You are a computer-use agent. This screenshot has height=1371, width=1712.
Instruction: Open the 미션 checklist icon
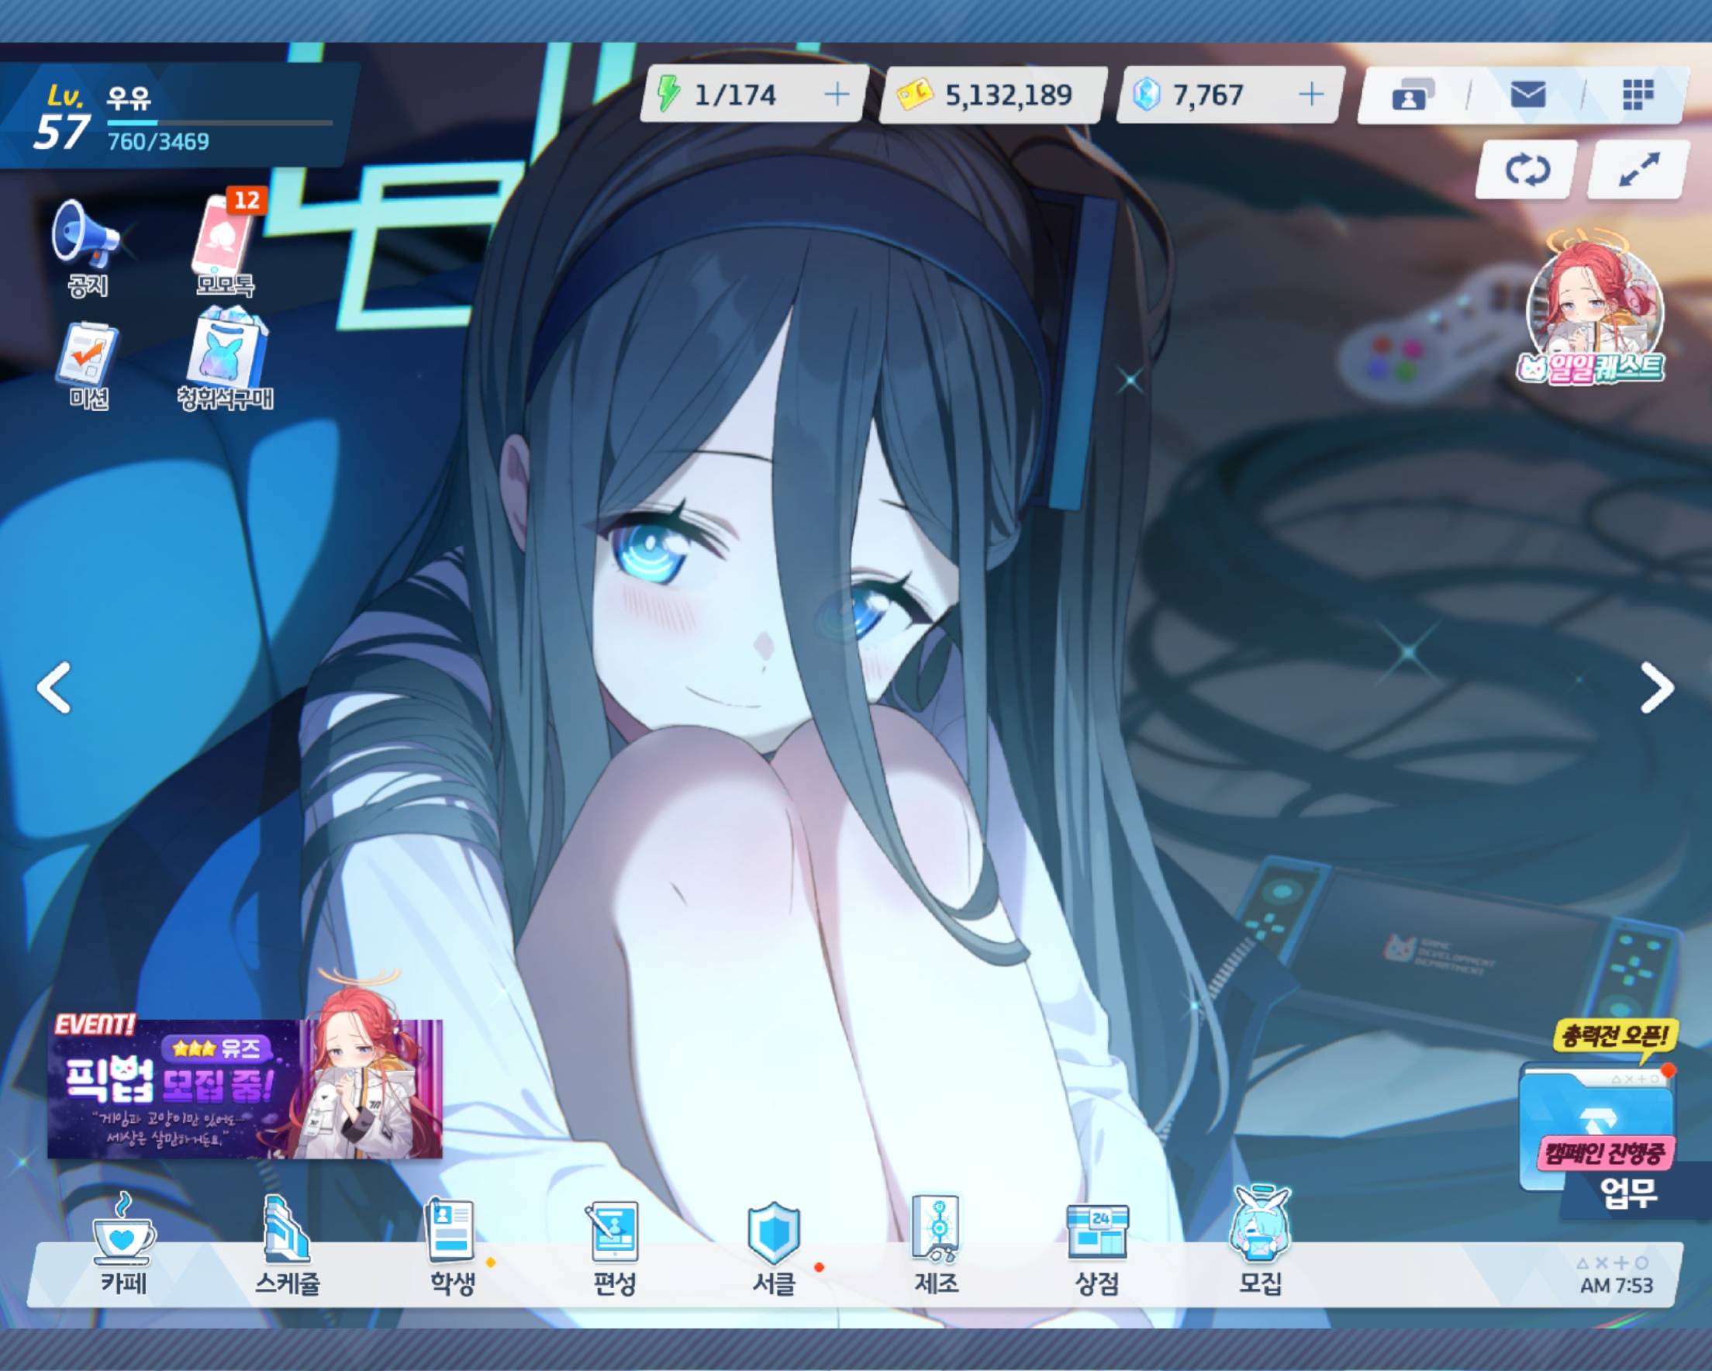tap(88, 364)
